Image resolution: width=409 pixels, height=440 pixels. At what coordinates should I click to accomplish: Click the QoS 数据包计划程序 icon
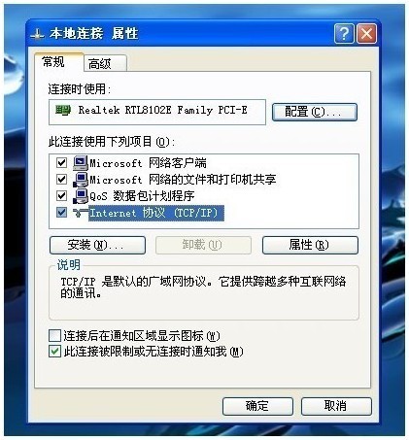coord(81,196)
